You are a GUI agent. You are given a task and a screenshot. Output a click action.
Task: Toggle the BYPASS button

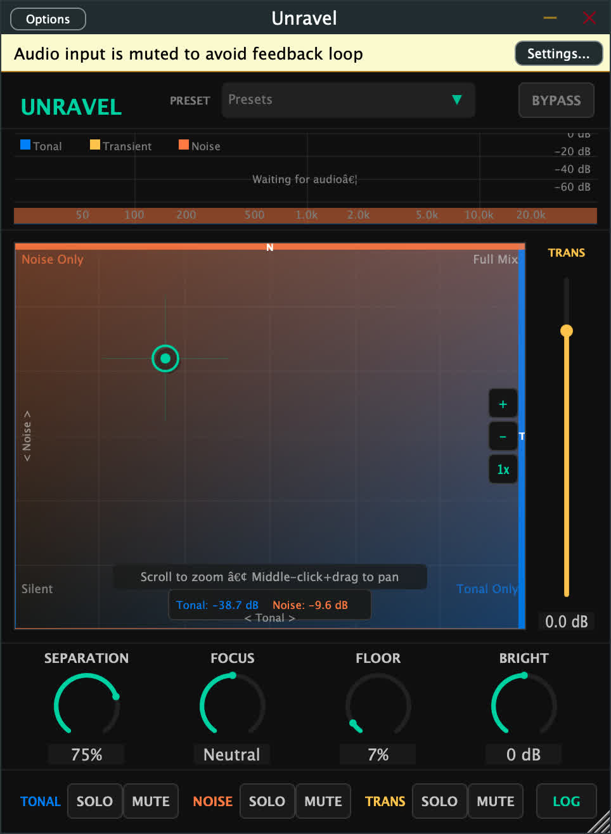pos(556,100)
